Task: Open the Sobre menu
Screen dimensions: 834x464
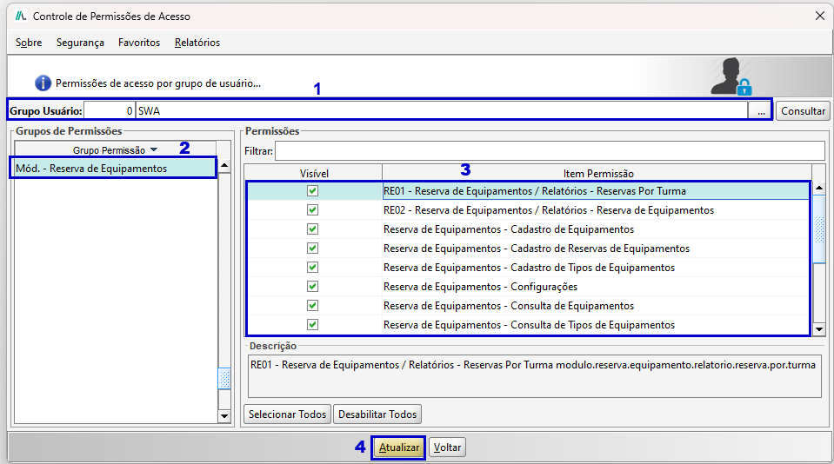Action: coord(29,43)
